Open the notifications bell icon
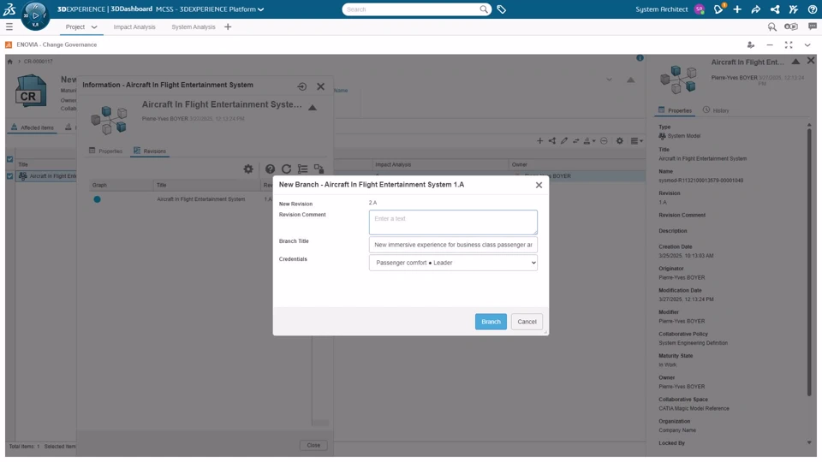Image resolution: width=822 pixels, height=462 pixels. [718, 9]
